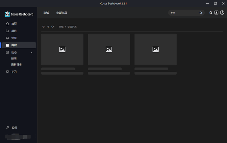Click the home icon beside 首页

coord(7,24)
